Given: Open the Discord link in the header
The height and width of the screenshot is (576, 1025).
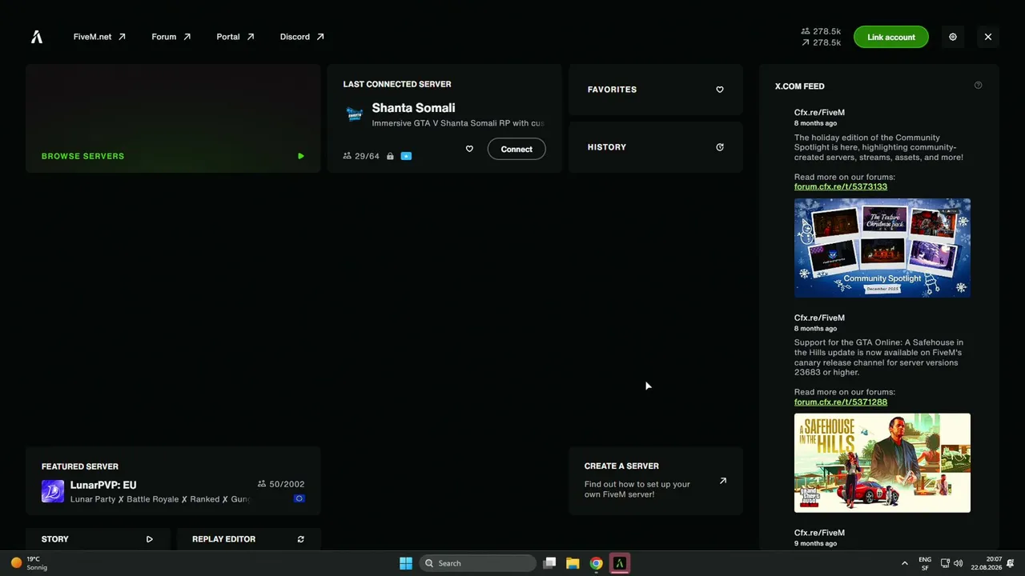Looking at the screenshot, I should point(302,37).
